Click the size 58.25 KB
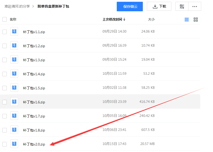This screenshot has height=152, width=213. [x=148, y=88]
